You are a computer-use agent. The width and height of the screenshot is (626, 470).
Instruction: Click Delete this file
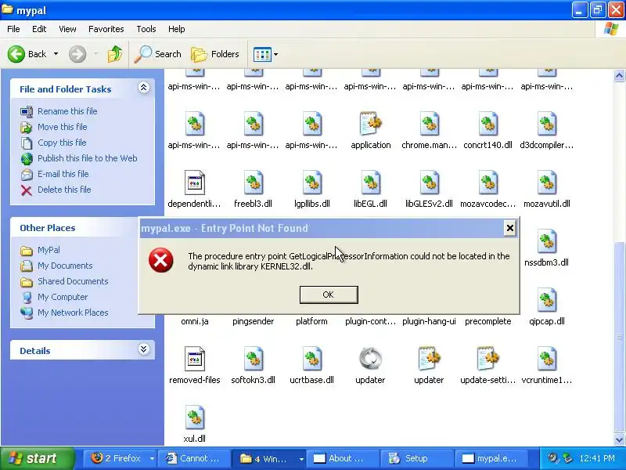[x=64, y=190]
